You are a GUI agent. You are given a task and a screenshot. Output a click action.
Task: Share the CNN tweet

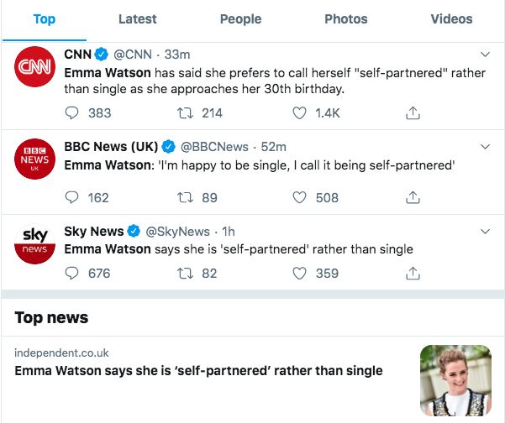coord(413,112)
